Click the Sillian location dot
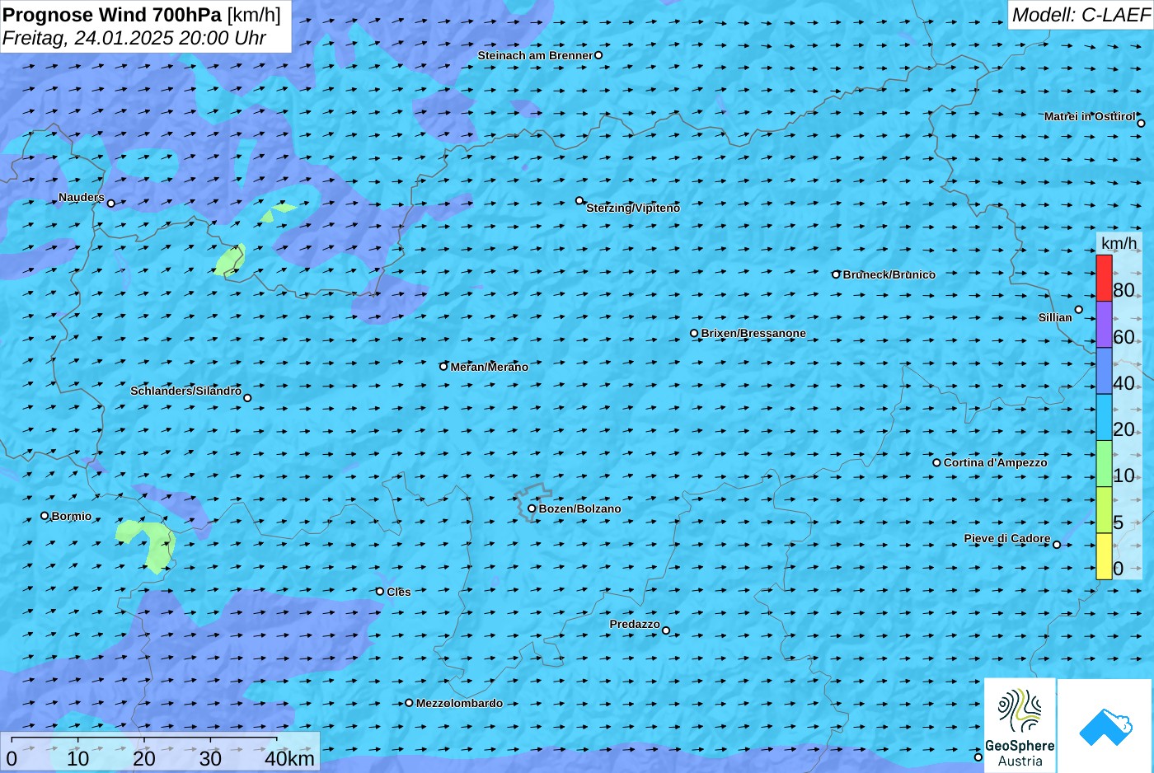 click(x=1079, y=310)
